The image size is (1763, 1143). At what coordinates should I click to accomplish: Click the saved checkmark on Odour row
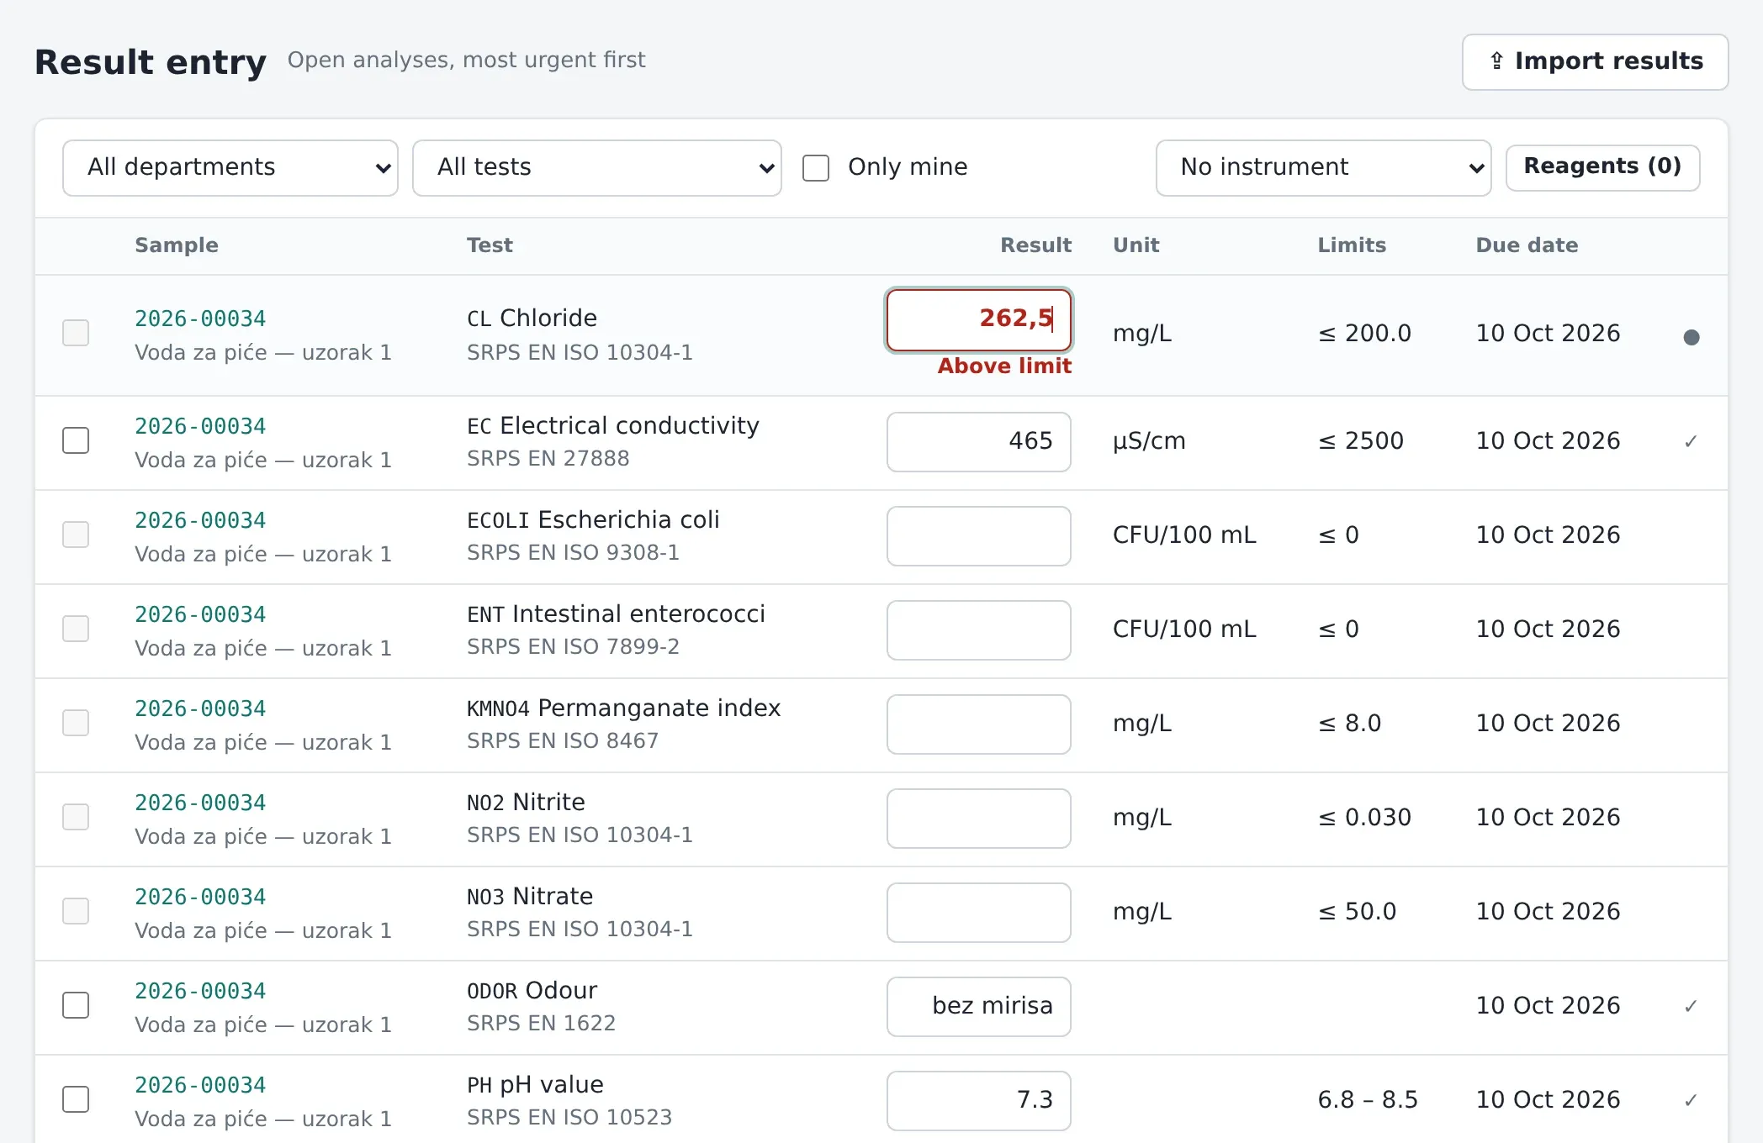(x=1691, y=1006)
